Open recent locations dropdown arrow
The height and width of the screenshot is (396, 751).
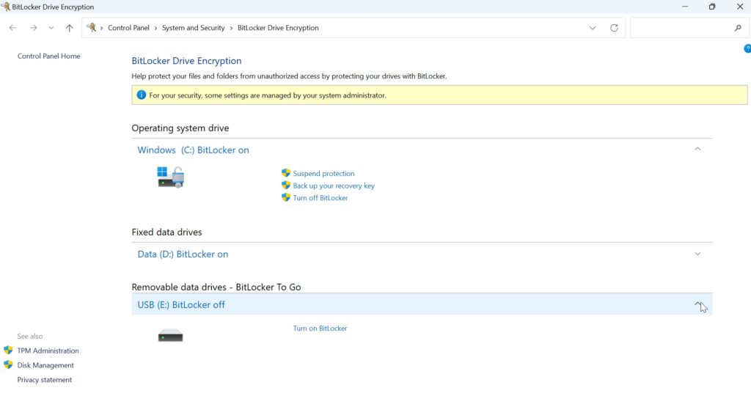point(51,28)
